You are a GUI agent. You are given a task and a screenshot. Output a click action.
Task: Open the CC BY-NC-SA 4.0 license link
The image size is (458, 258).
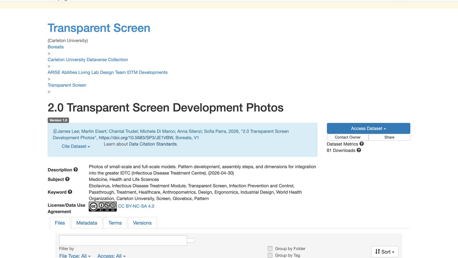[136, 206]
